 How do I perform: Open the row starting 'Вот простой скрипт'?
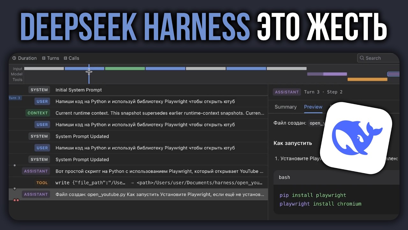[138, 171]
